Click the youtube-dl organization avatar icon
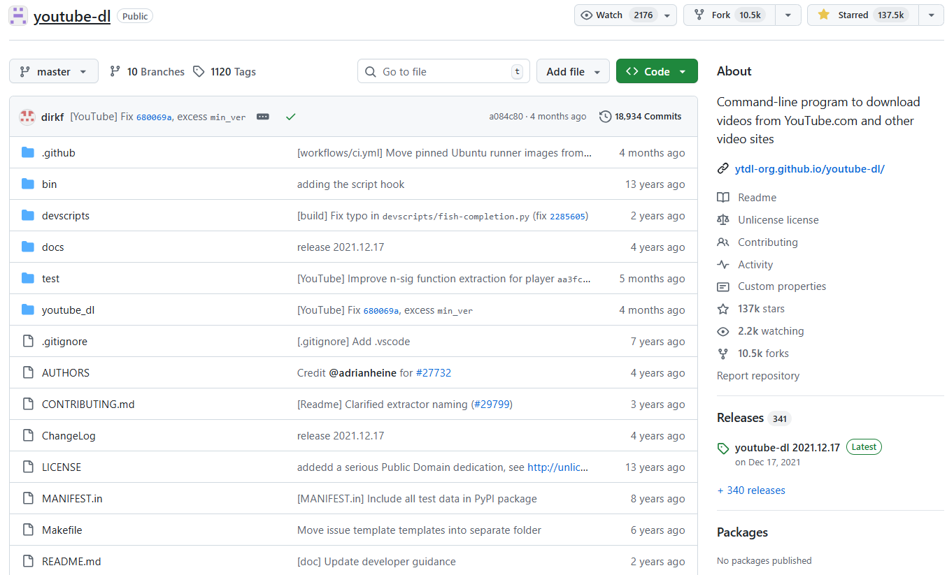 pos(19,15)
